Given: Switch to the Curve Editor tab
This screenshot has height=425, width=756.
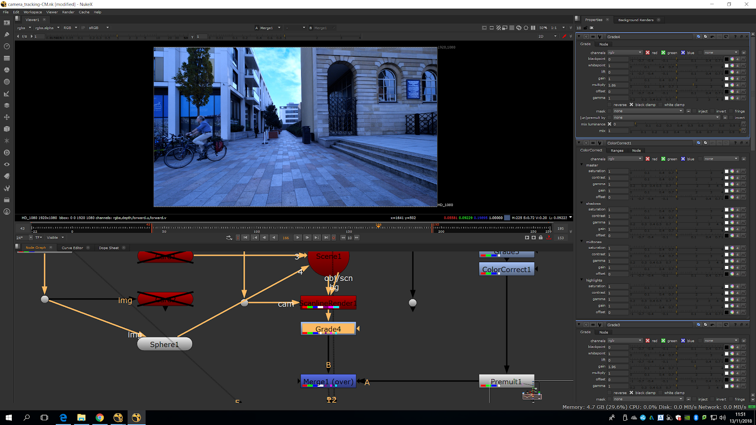Looking at the screenshot, I should pos(72,247).
